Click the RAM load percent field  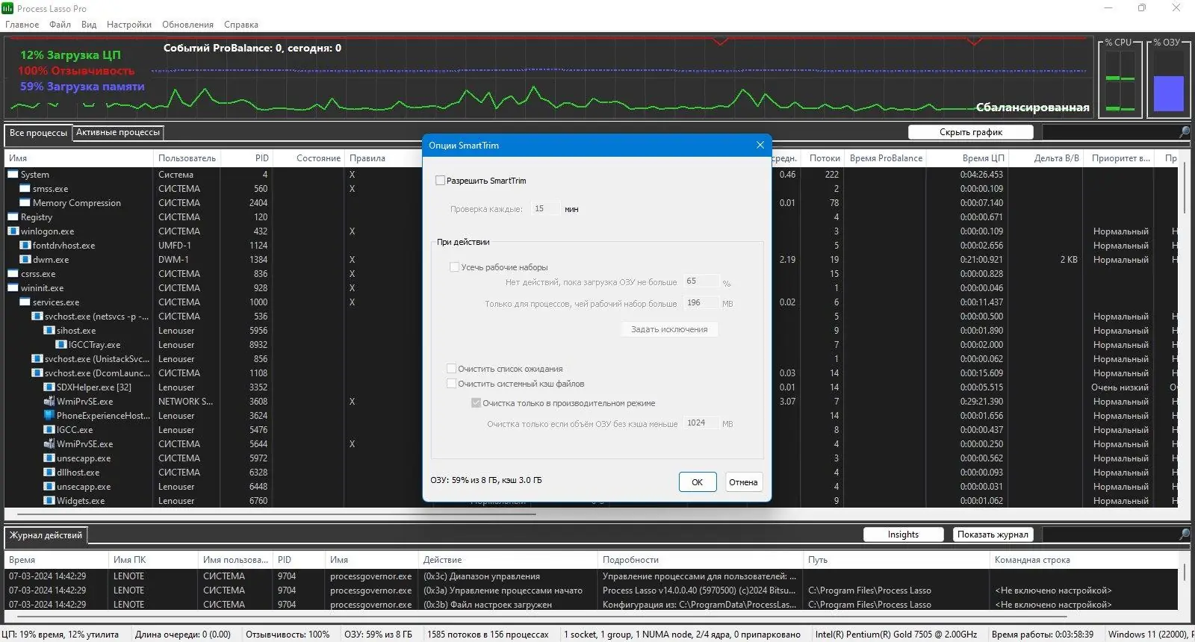701,281
